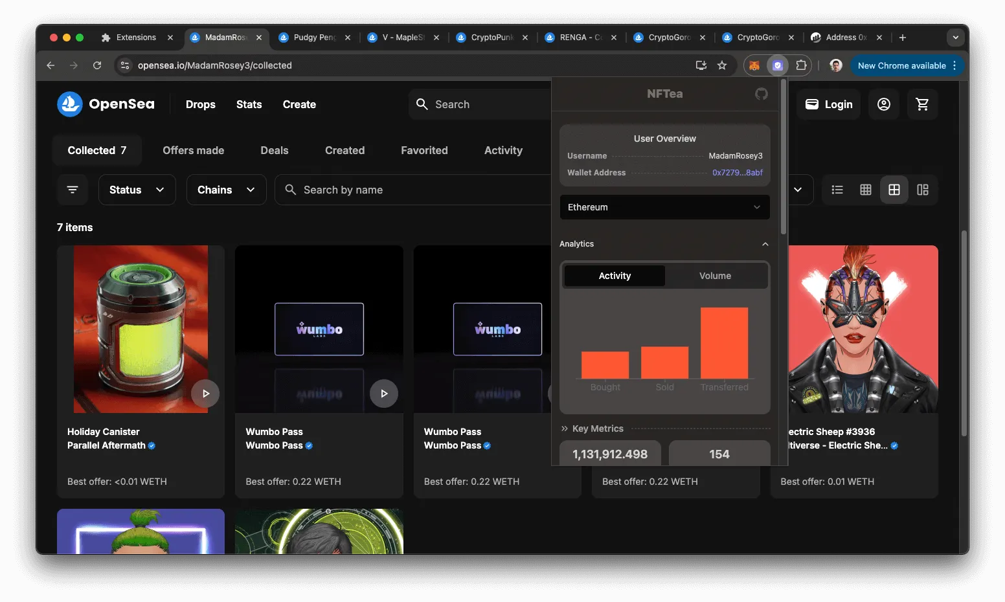This screenshot has height=602, width=1005.
Task: Click the Search by name field
Action: tap(413, 190)
